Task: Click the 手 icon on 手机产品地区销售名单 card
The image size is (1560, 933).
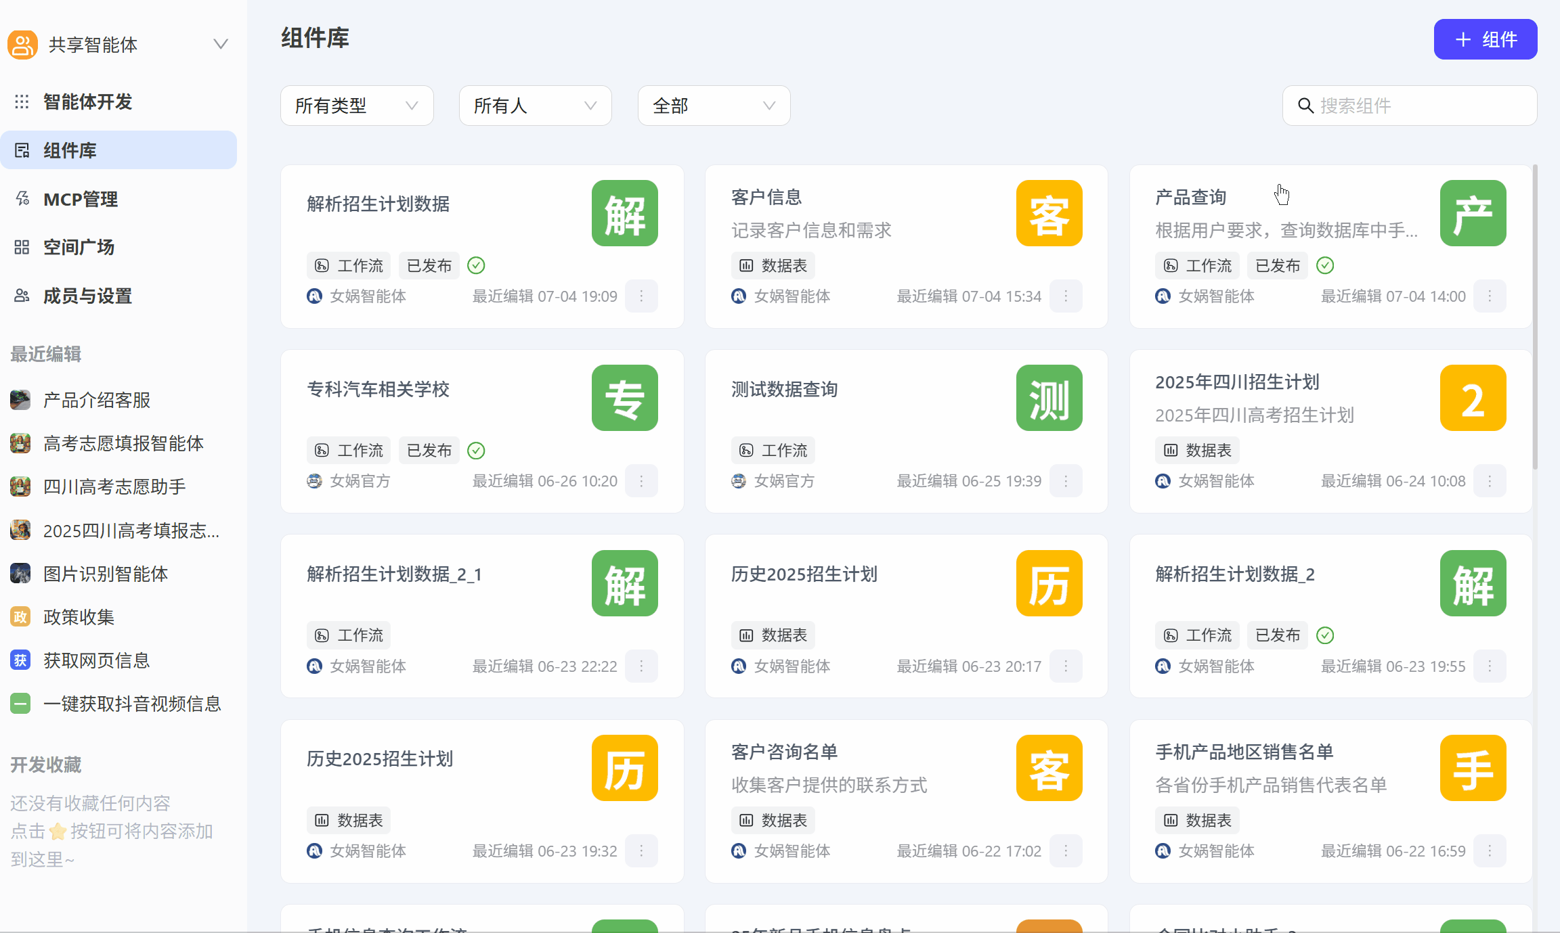Action: tap(1473, 768)
